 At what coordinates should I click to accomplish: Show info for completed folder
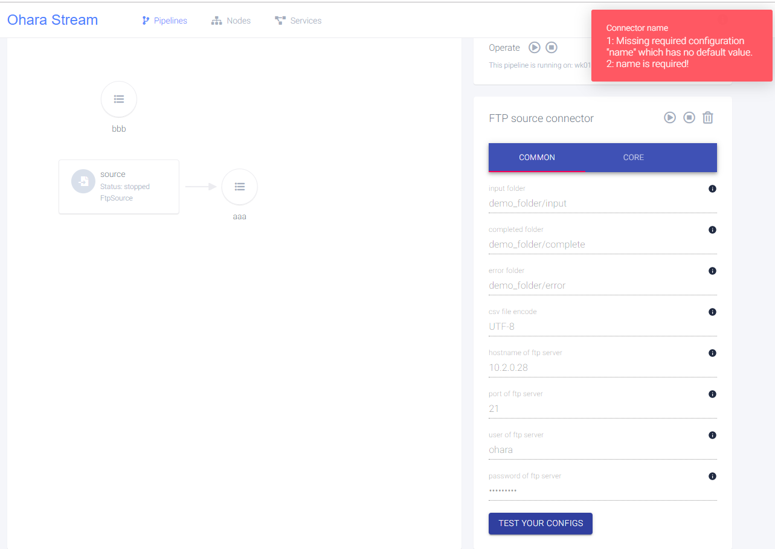tap(712, 230)
